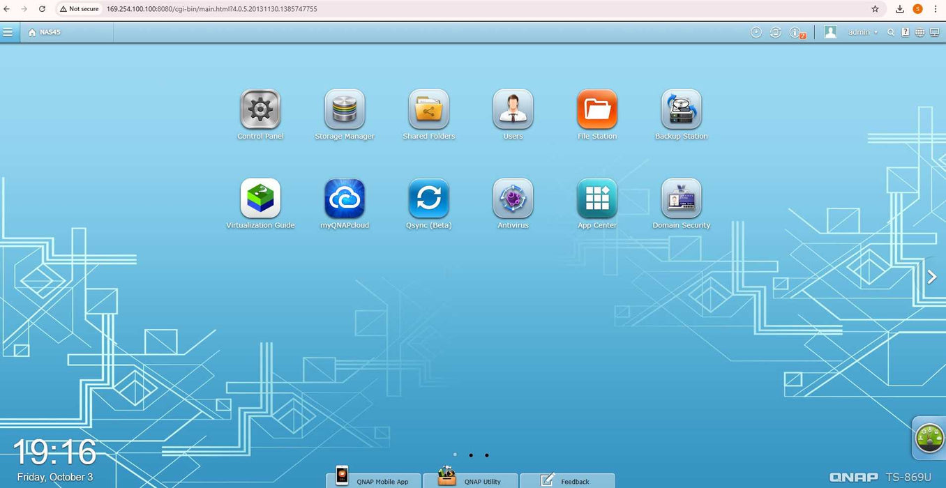Open the QNAP Mobile App tab
This screenshot has width=946, height=488.
[x=374, y=480]
